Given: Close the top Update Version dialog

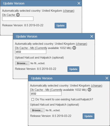Looking at the screenshot, I should 79,3.
